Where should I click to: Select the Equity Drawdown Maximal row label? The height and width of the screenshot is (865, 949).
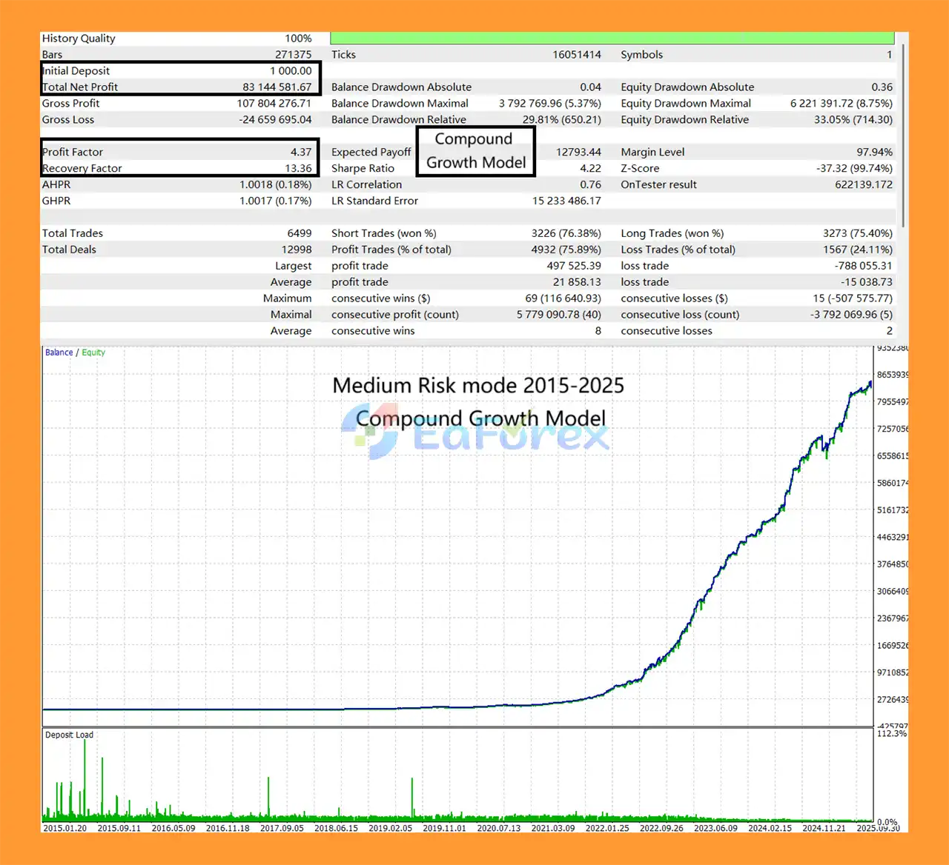point(686,104)
